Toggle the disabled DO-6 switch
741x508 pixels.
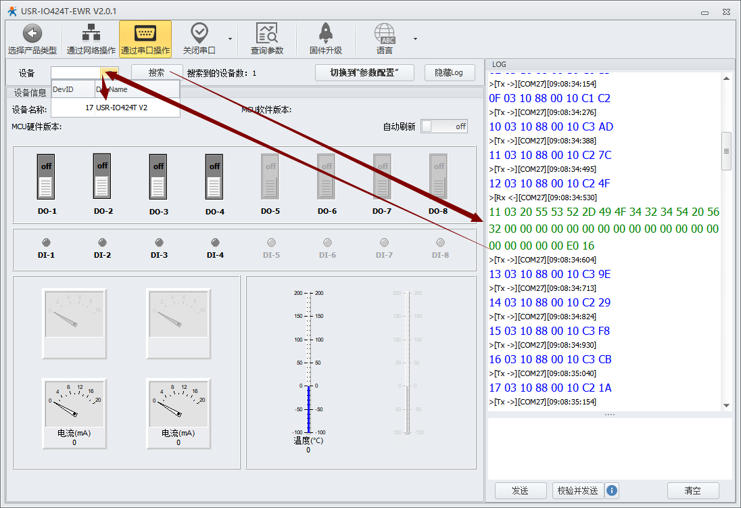(327, 177)
